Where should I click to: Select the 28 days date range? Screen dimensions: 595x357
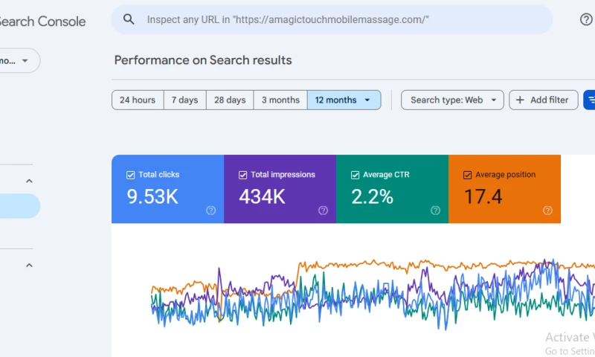230,100
